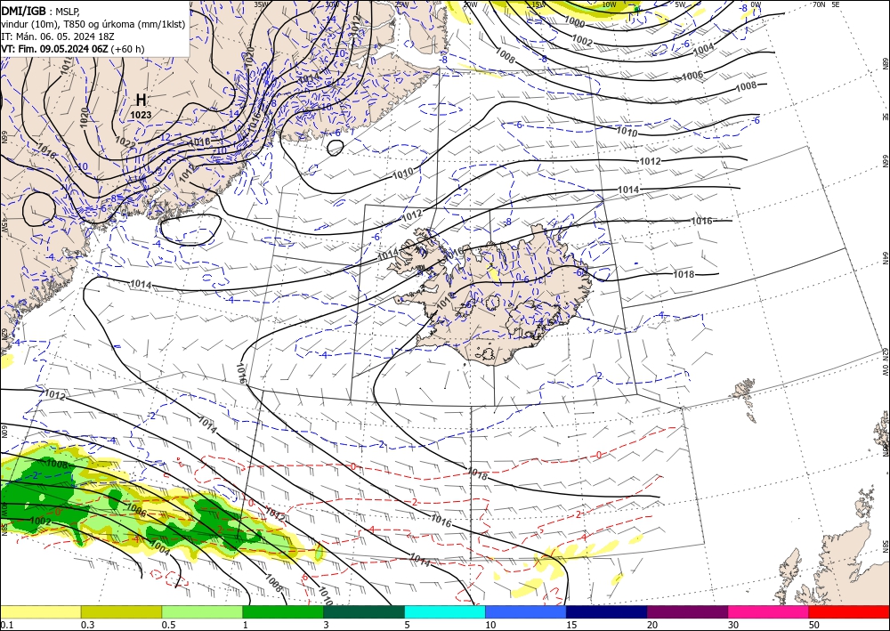
Task: Click the '20W' longitude label
Action: 470,4
